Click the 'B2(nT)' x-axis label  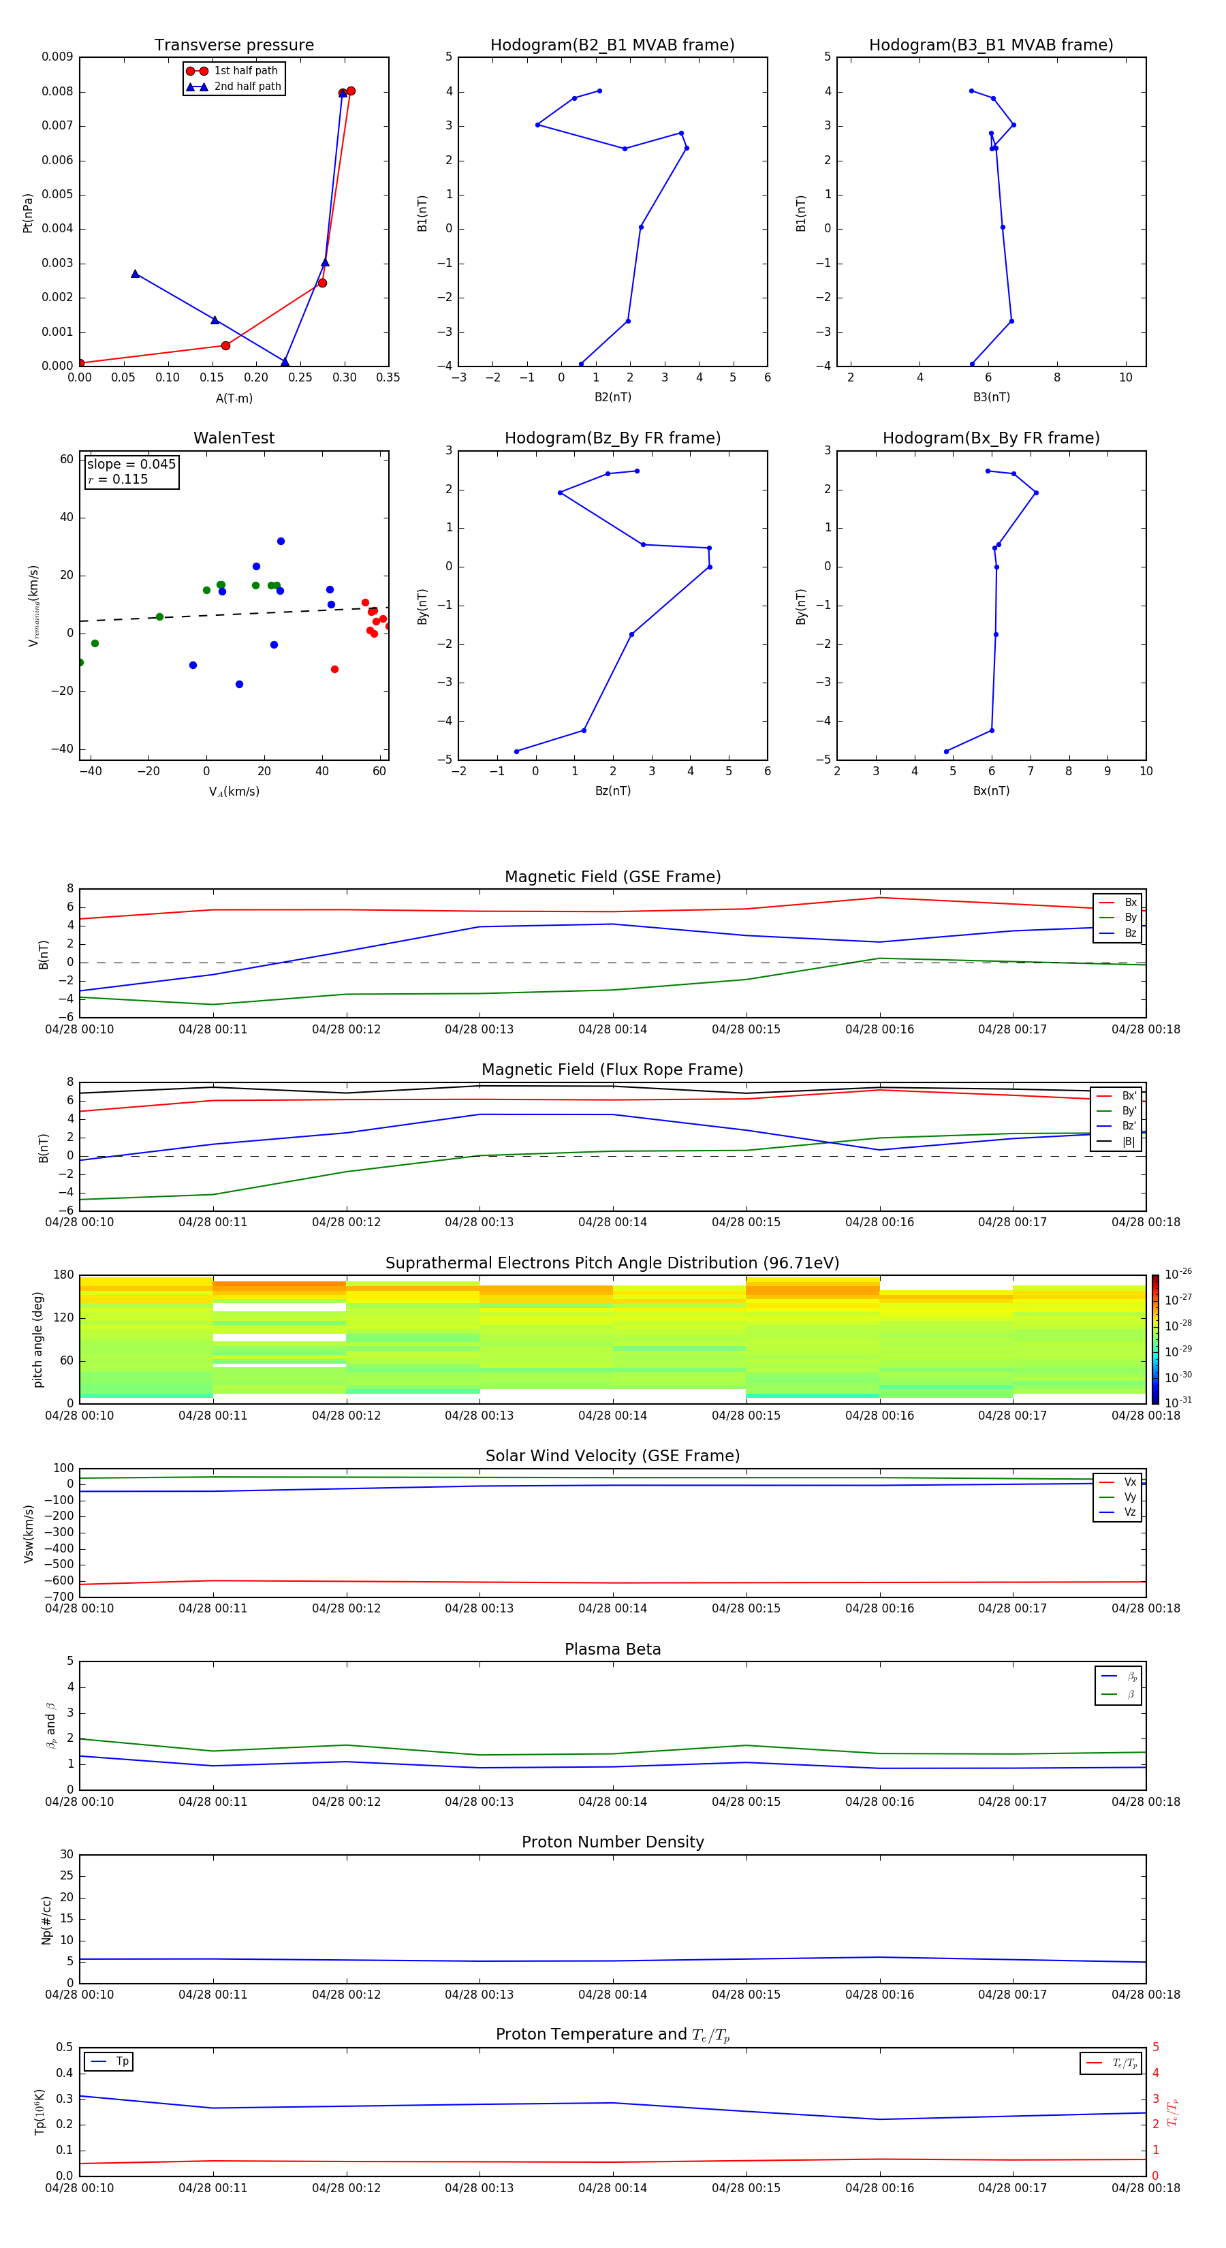612,397
